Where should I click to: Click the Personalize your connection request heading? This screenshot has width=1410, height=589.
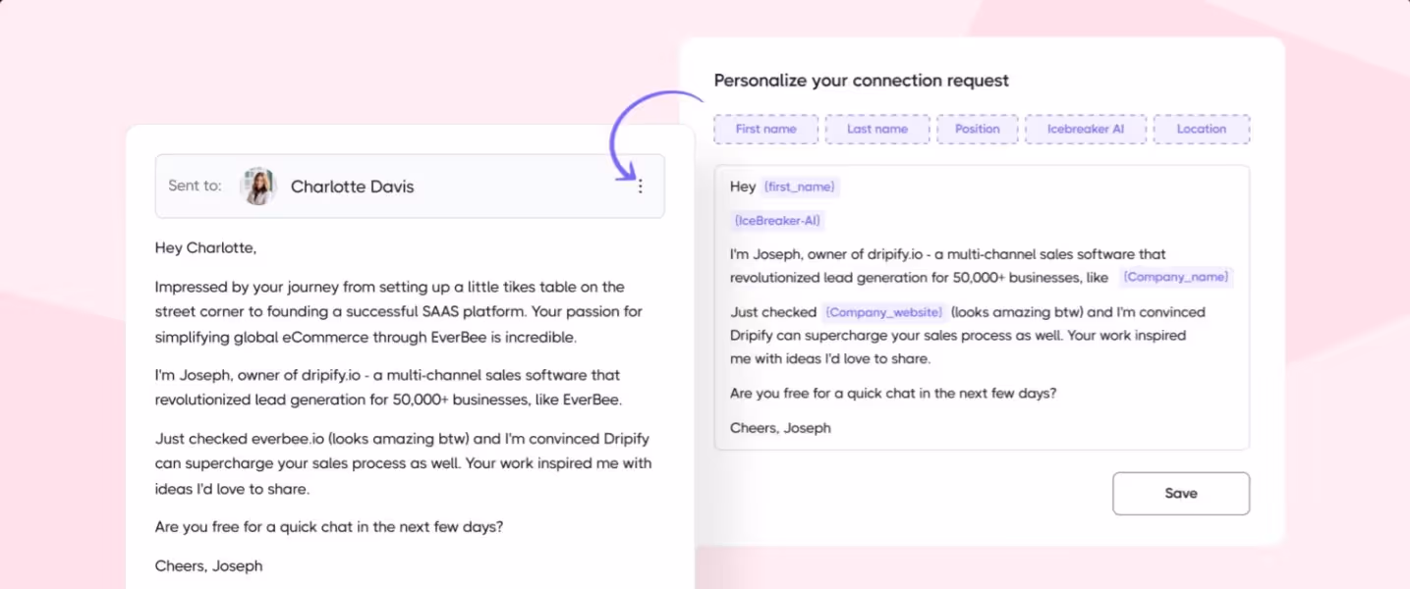(x=862, y=80)
